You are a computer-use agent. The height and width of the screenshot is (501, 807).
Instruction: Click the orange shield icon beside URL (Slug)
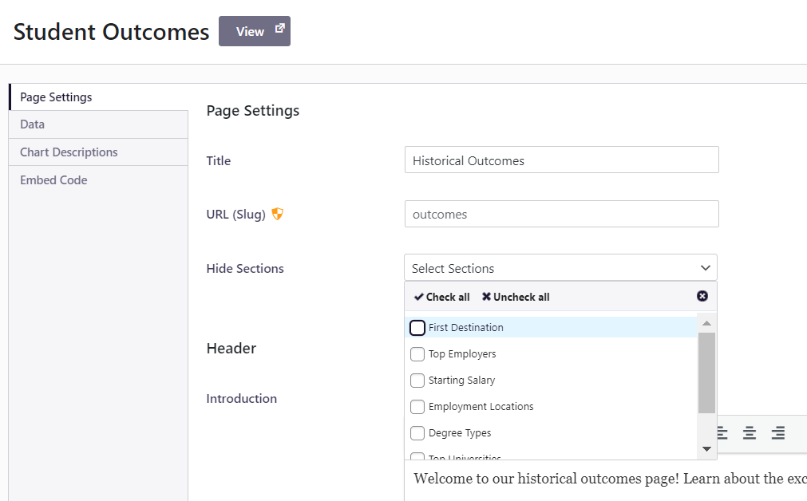pyautogui.click(x=278, y=214)
